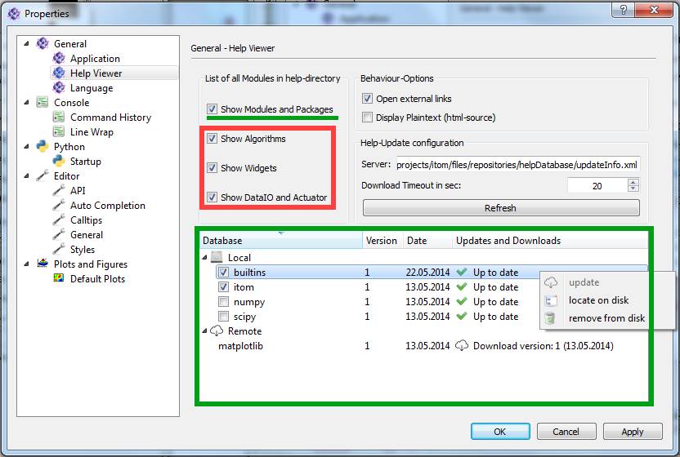Click the download cloud icon for matplotlib
680x457 pixels.
click(463, 346)
